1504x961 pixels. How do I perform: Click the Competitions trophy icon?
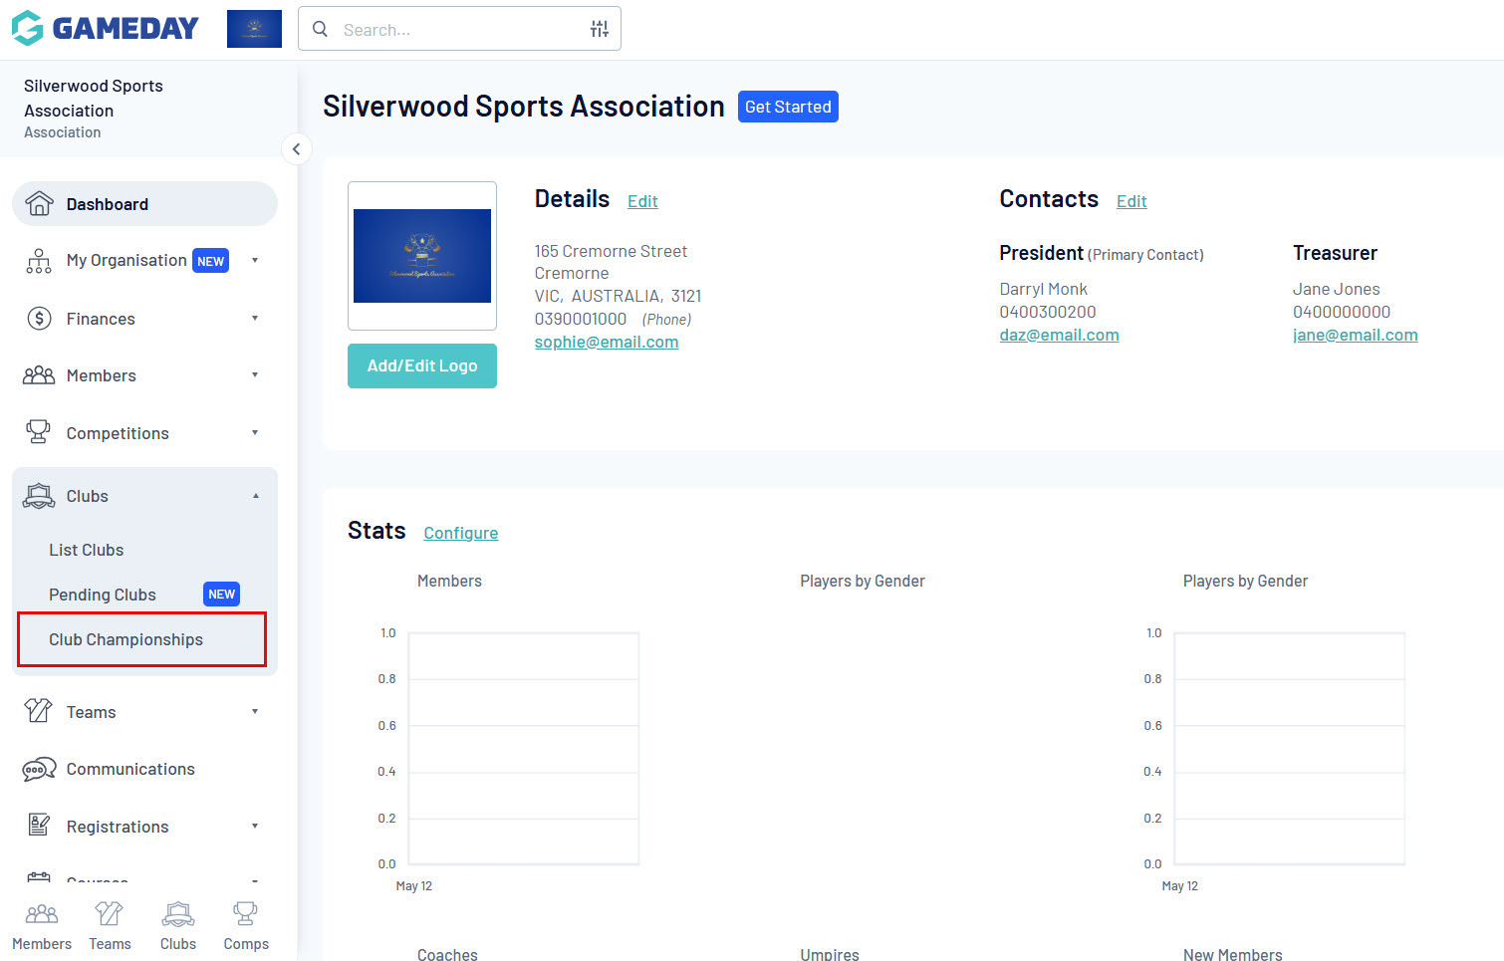coord(39,432)
